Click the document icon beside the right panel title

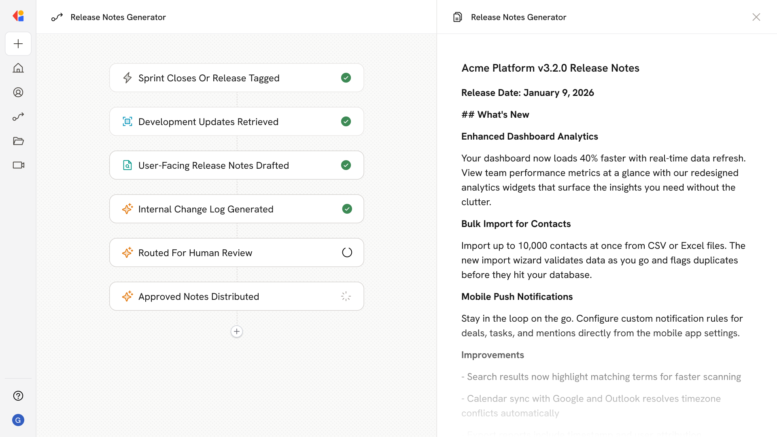458,17
